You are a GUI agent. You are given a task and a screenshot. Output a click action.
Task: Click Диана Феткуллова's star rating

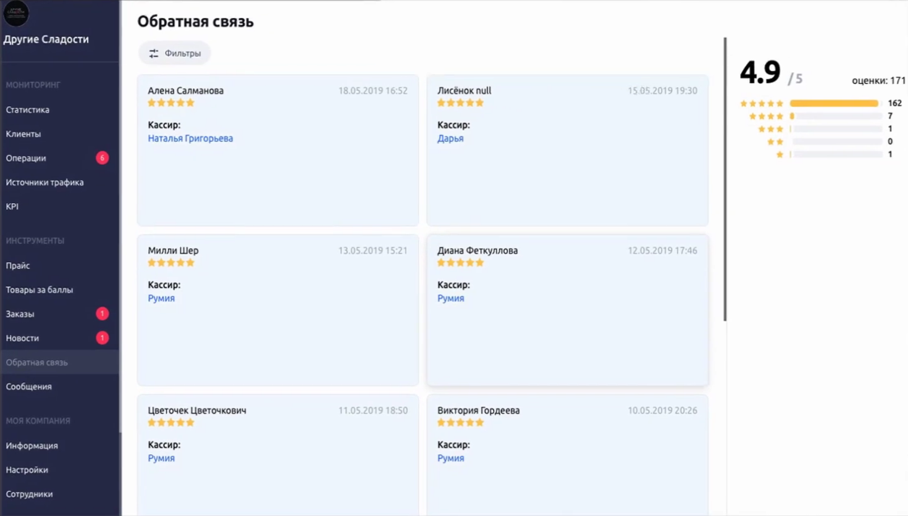point(460,263)
